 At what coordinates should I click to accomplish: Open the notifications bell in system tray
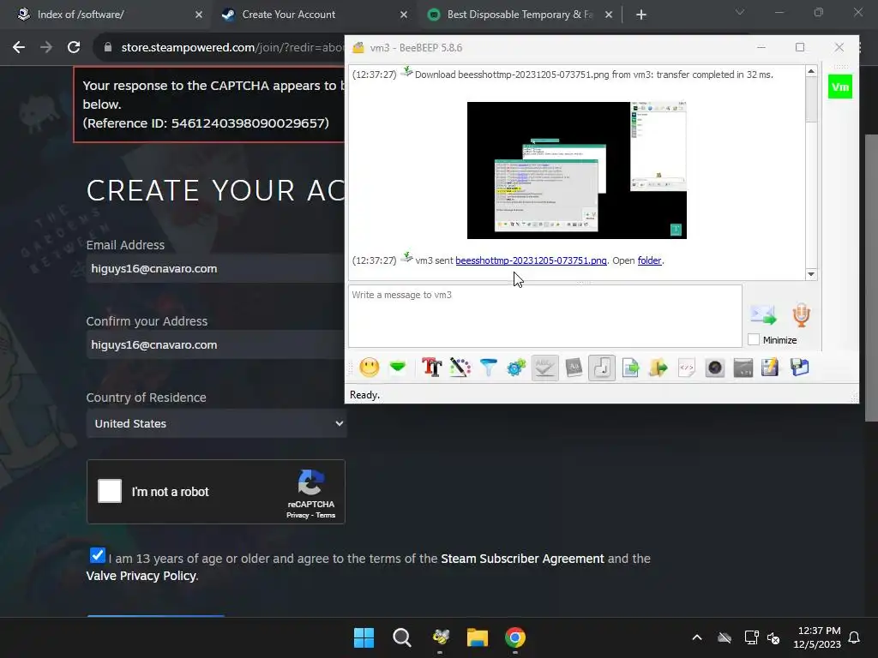855,637
